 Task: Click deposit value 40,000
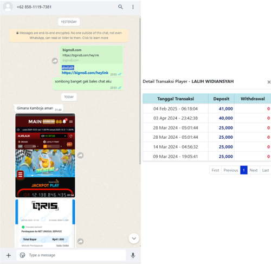226,118
